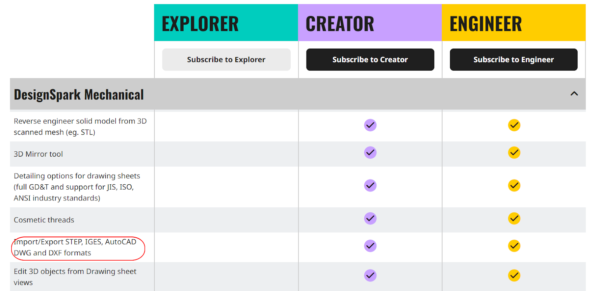Click the DesignSpark Mechanical section heading
Image resolution: width=601 pixels, height=291 pixels.
pyautogui.click(x=79, y=95)
